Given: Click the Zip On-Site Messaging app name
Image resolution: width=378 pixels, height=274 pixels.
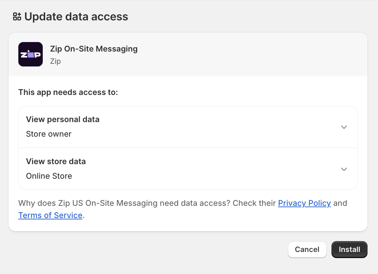Looking at the screenshot, I should coord(94,49).
